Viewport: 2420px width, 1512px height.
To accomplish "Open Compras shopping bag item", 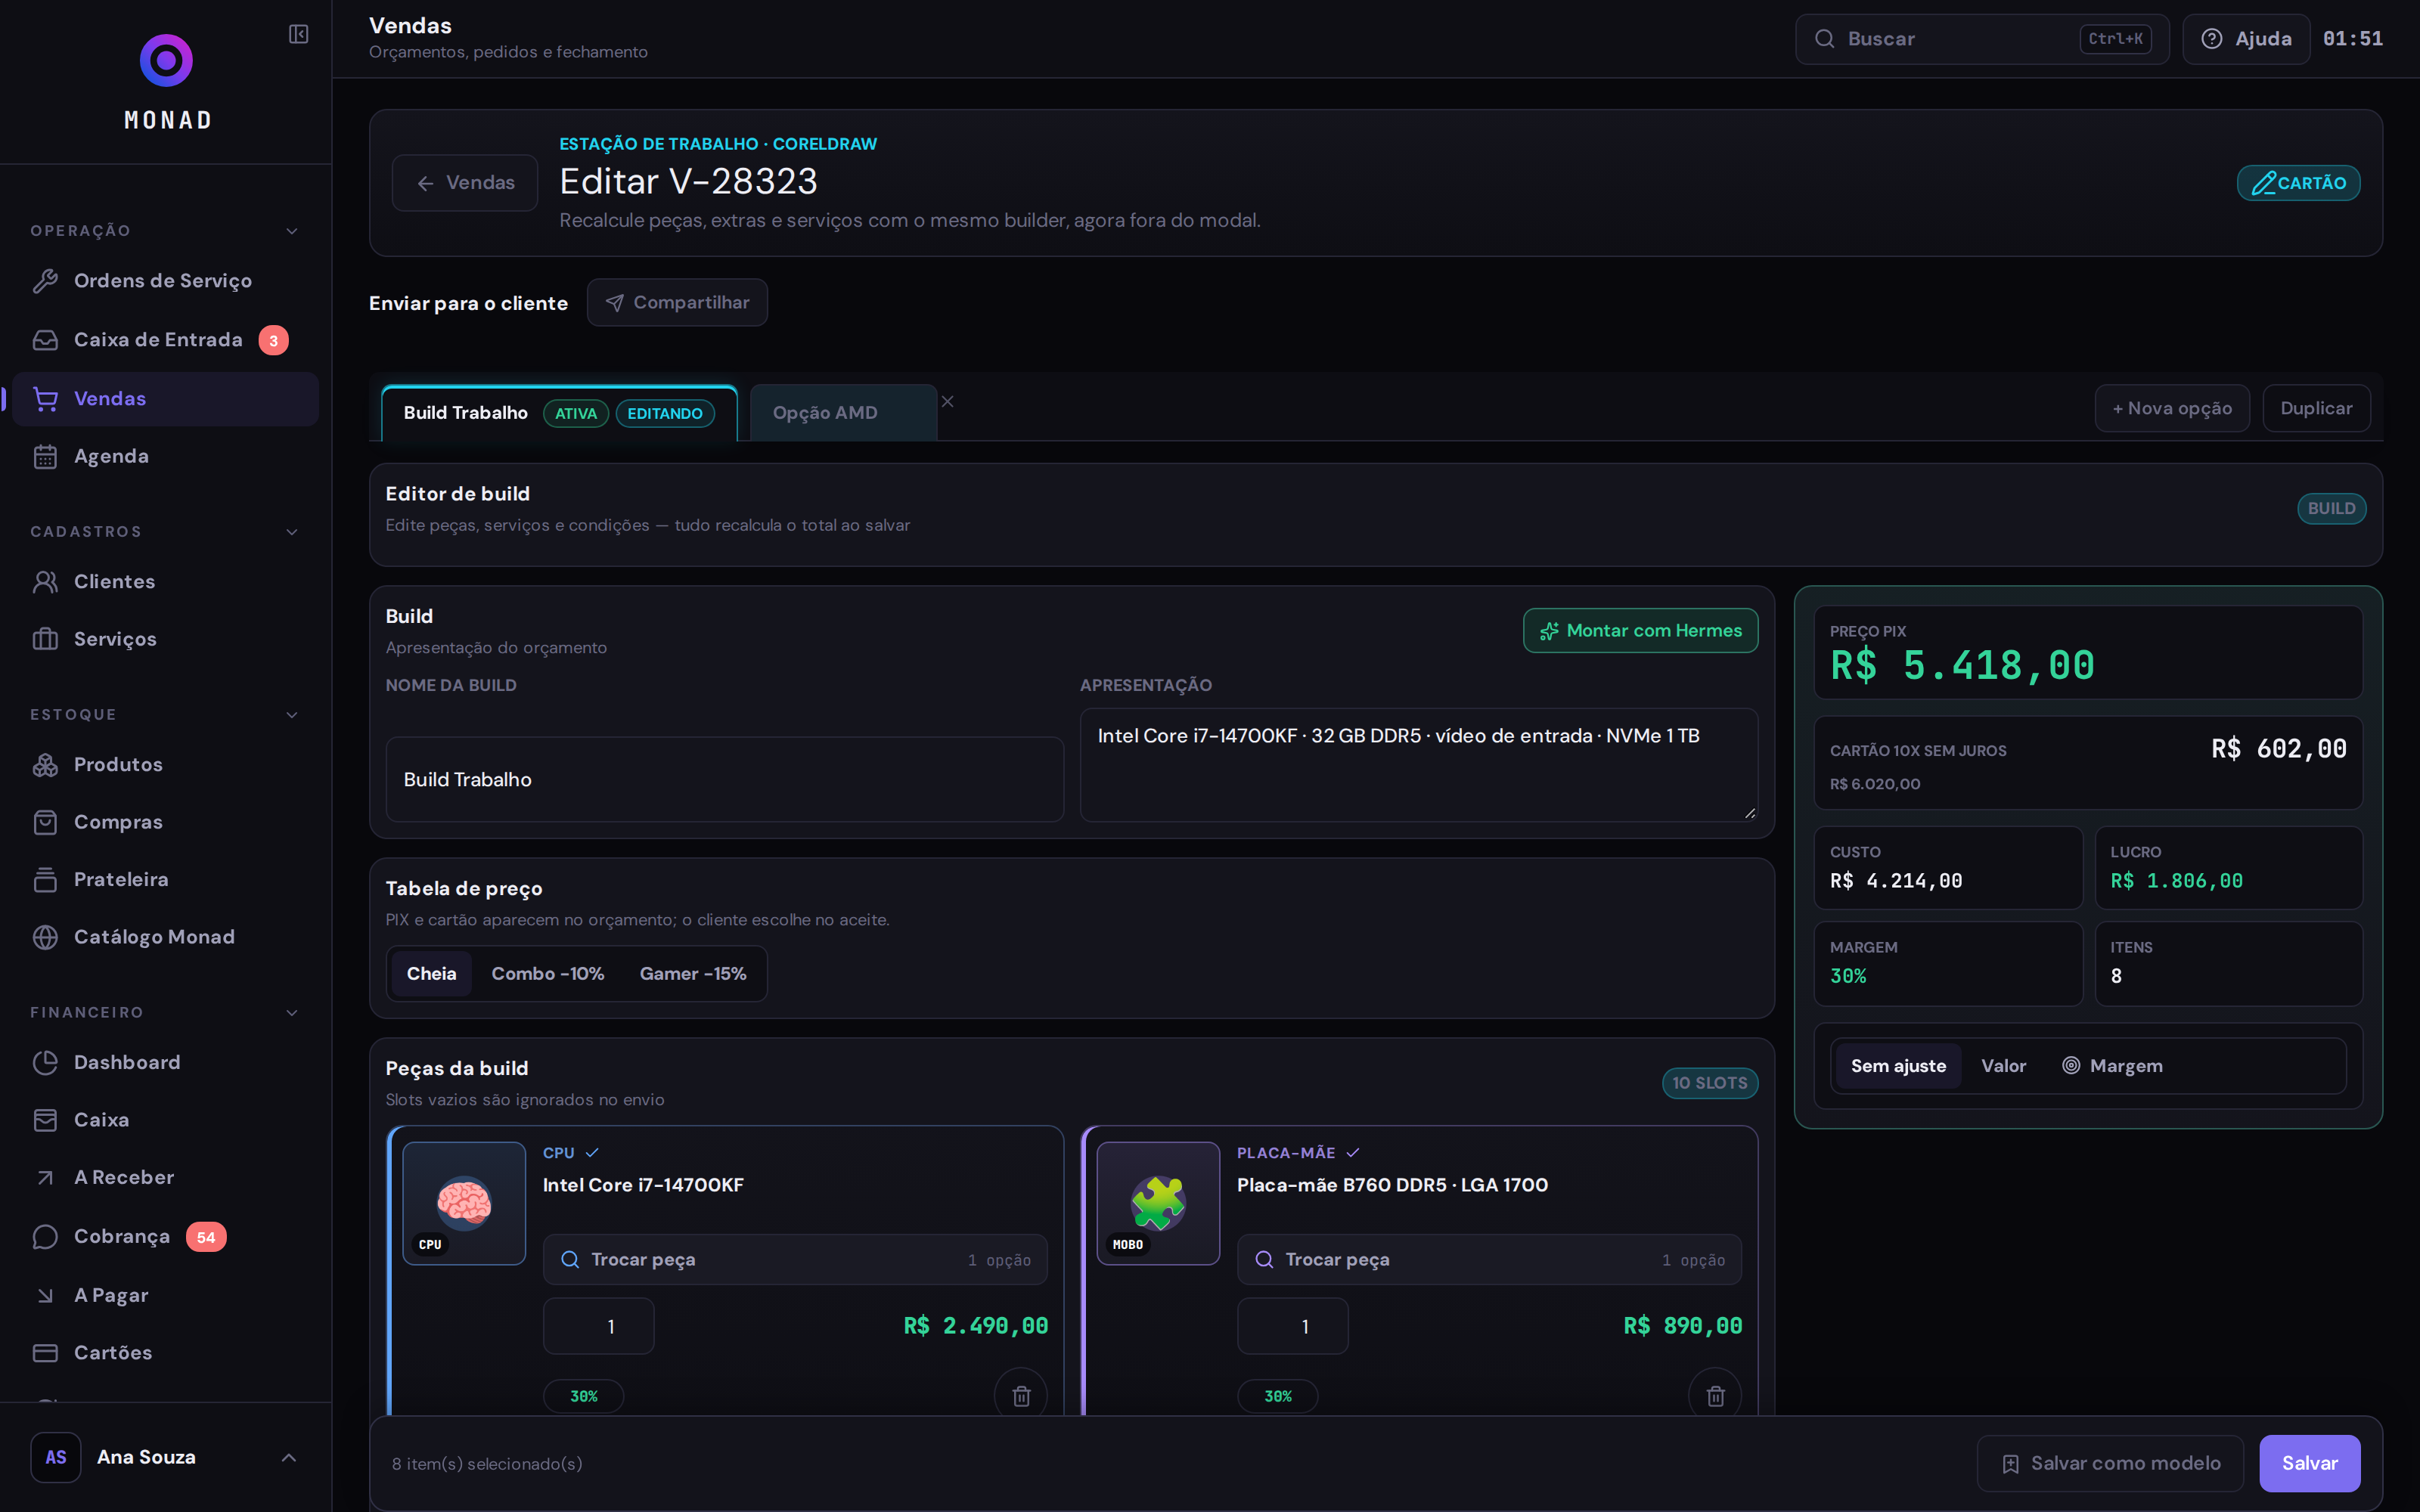I will (x=165, y=822).
